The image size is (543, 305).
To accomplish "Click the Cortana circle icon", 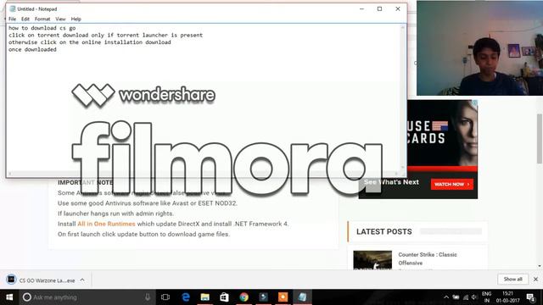I will (26, 297).
